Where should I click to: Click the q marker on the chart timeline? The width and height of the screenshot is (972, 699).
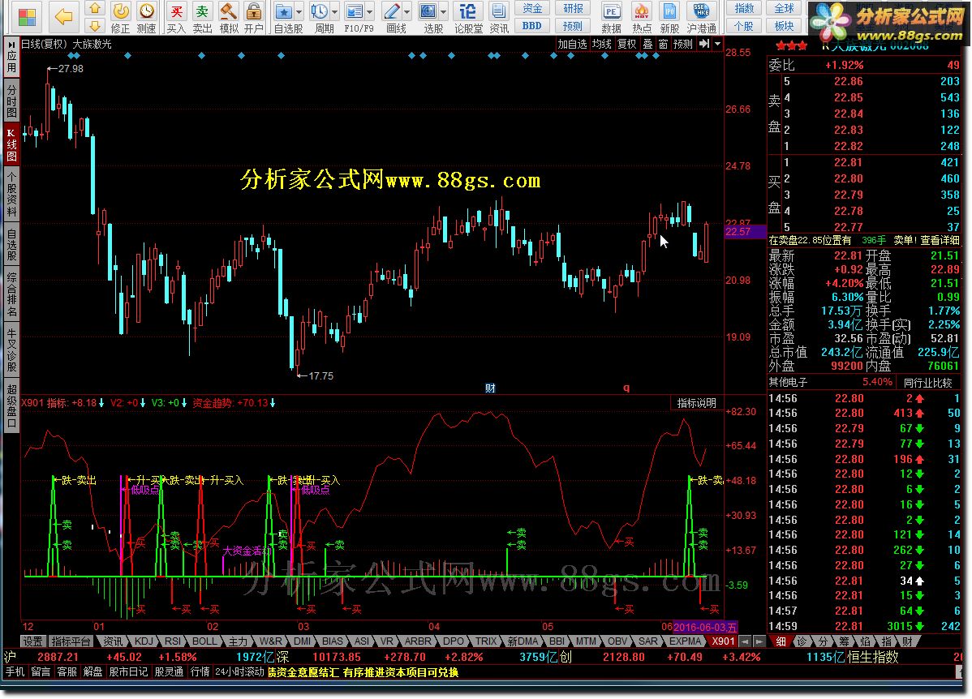[x=626, y=388]
